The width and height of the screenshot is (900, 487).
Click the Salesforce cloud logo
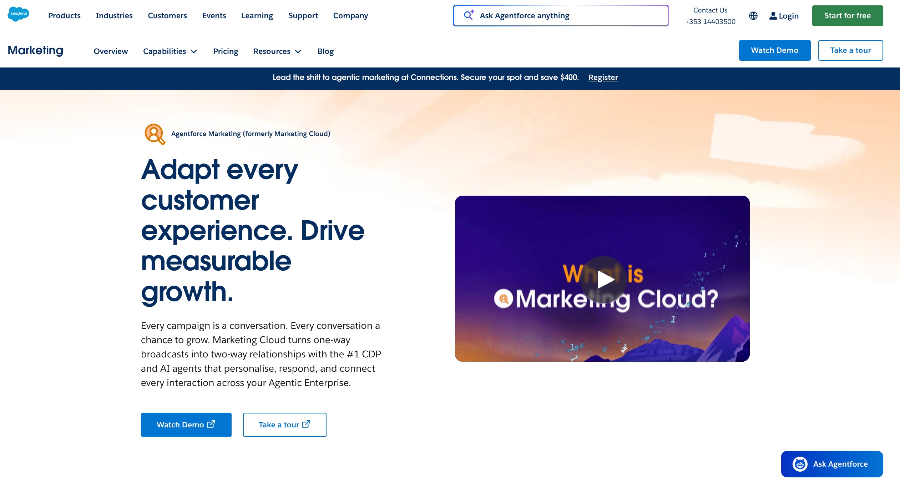coord(18,14)
